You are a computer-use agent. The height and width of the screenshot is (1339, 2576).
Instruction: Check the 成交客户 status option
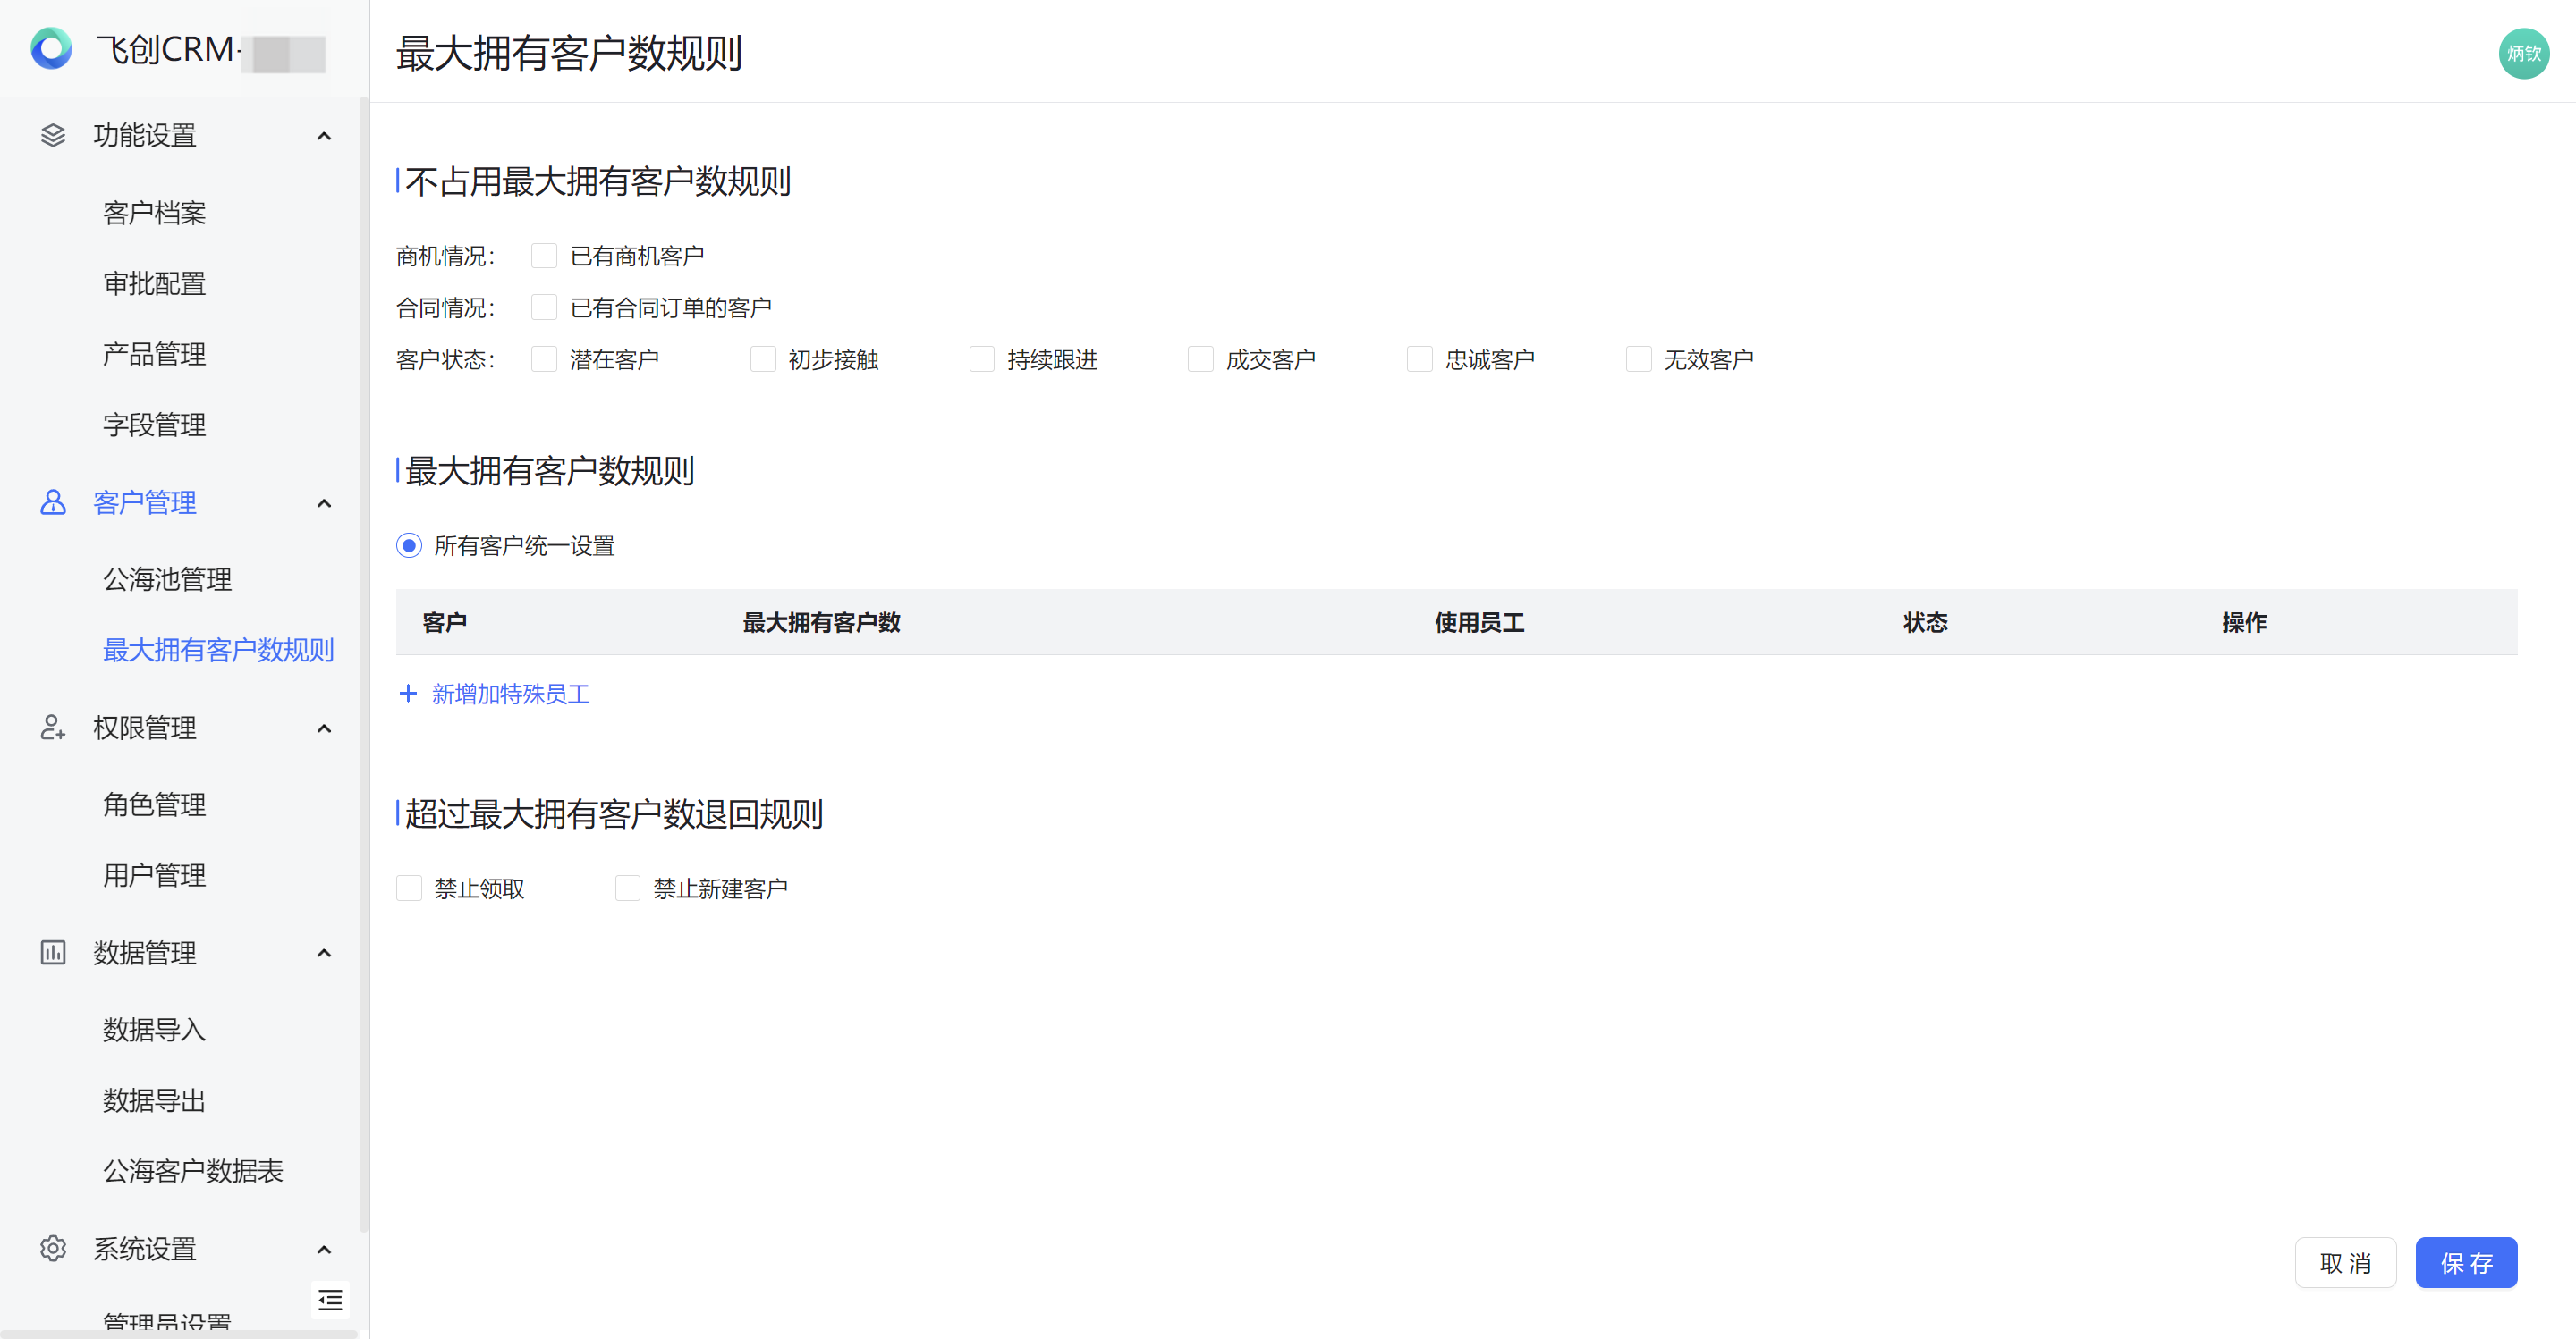[1200, 358]
